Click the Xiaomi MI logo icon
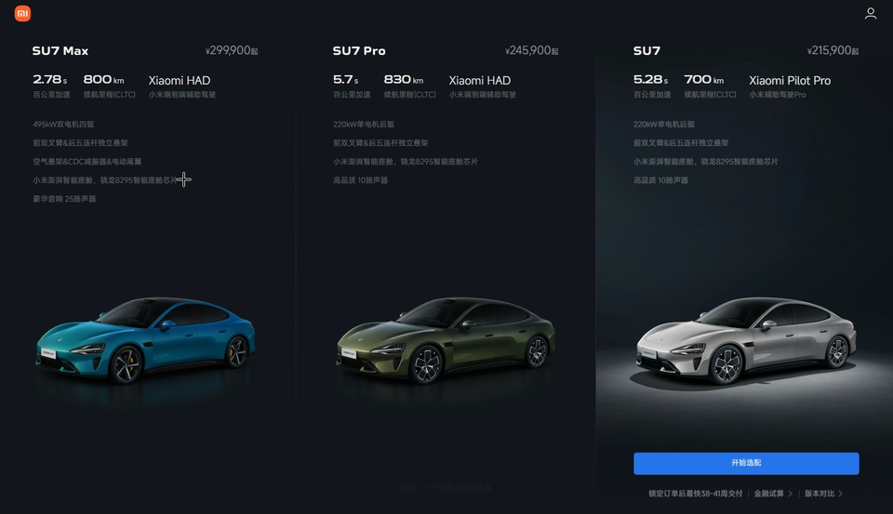This screenshot has width=893, height=514. [22, 14]
